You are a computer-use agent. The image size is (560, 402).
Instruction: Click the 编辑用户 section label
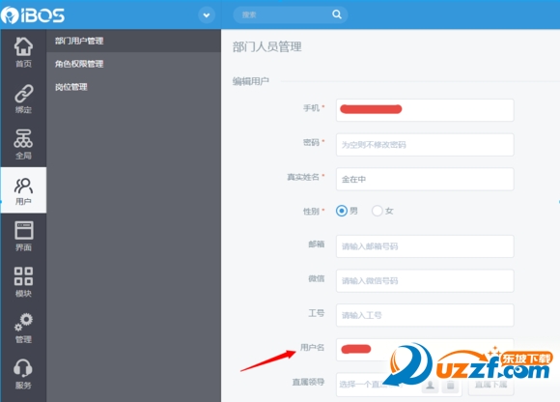coord(251,81)
